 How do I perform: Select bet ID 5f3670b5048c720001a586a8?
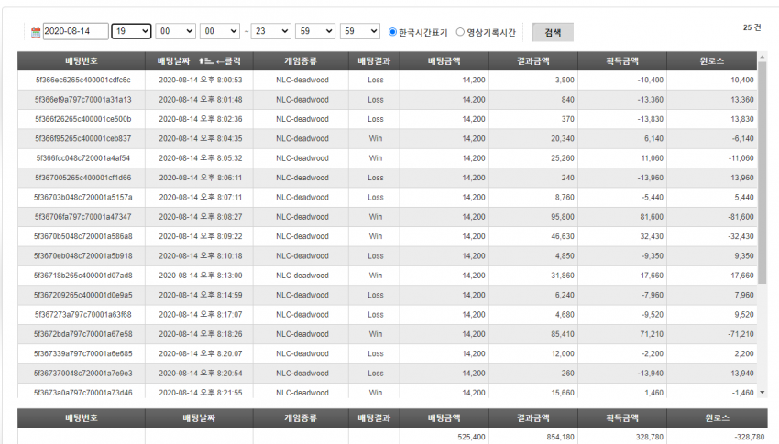point(83,236)
